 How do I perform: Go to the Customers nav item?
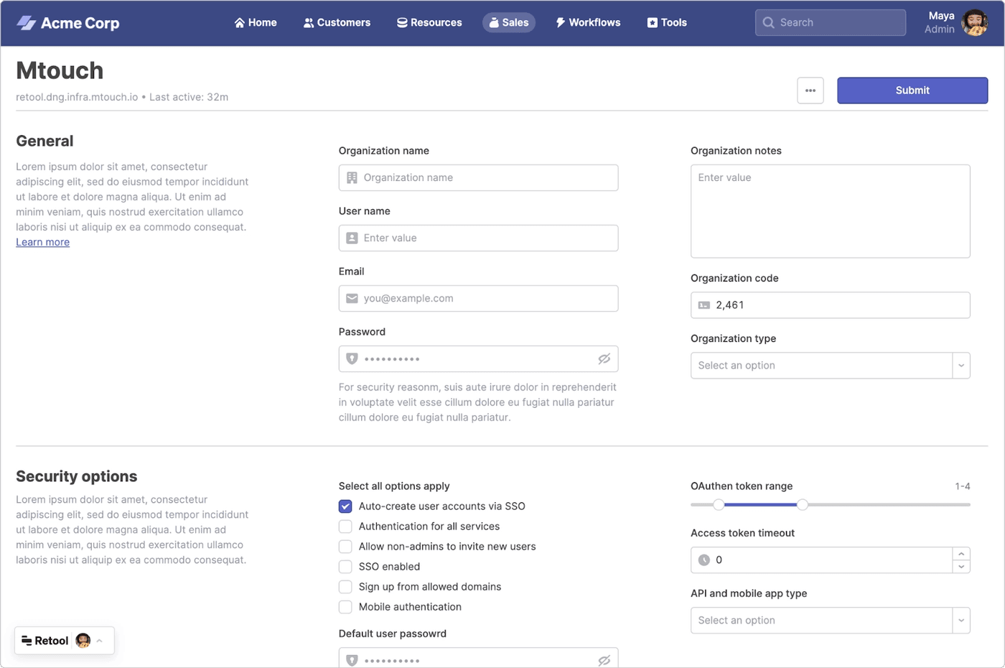click(337, 23)
